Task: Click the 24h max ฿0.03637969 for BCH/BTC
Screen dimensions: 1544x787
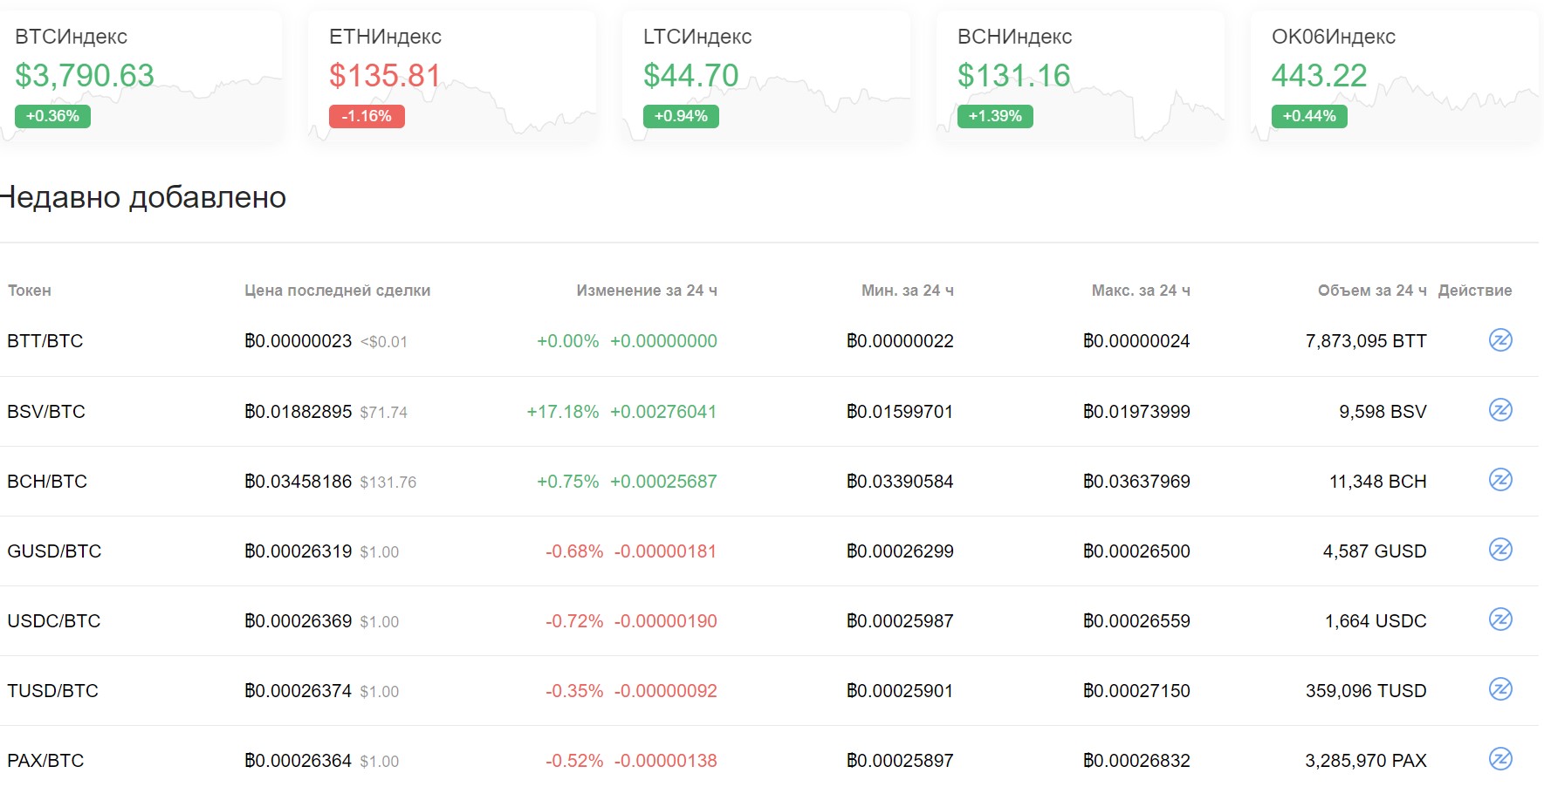Action: [1136, 481]
